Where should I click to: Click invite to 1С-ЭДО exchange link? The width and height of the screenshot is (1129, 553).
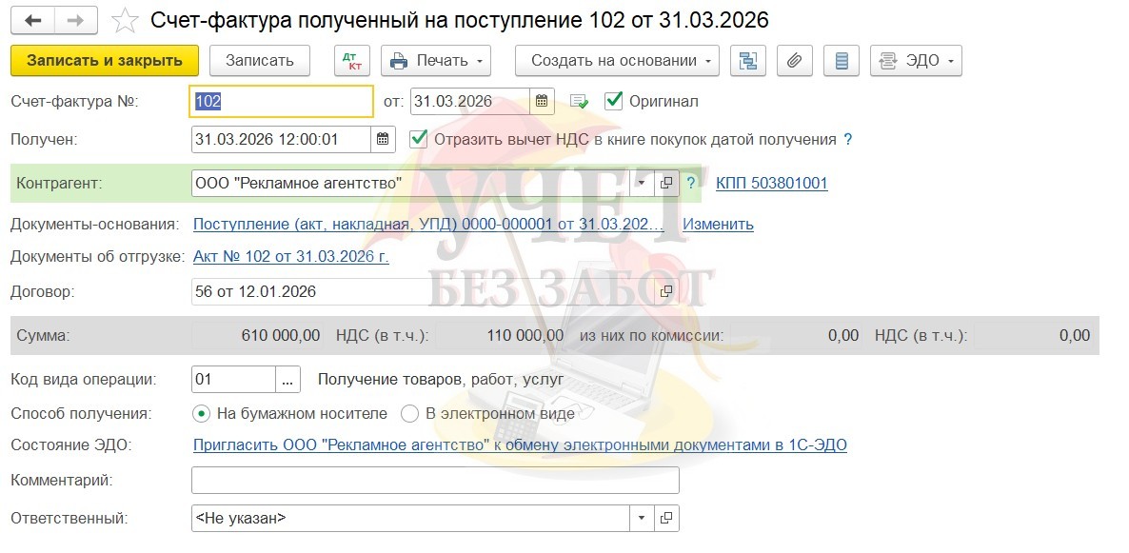tap(520, 445)
